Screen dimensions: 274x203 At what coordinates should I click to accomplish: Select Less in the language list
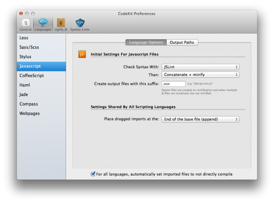click(x=41, y=38)
